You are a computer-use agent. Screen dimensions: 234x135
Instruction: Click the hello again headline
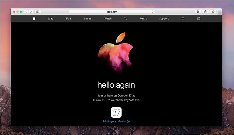[116, 85]
